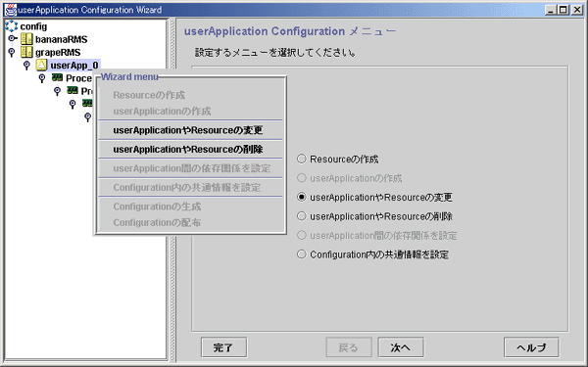Click Configurationの配布 in Wizard menu

[x=190, y=223]
